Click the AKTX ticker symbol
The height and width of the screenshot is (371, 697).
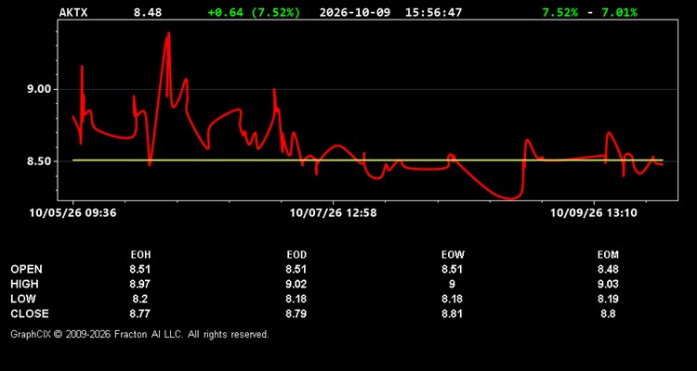click(73, 12)
